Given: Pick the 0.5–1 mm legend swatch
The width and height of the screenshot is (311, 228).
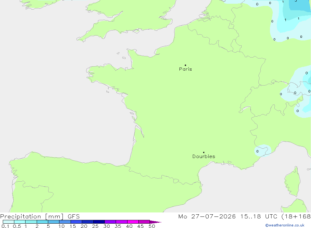Looking at the screenshot, I should click(x=20, y=222).
